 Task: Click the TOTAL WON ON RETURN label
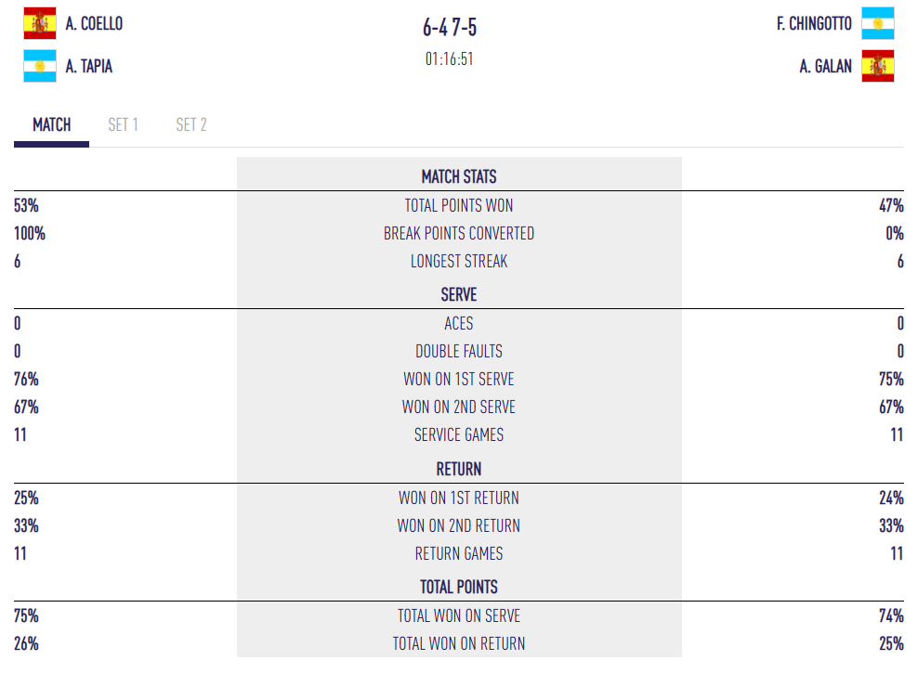click(x=459, y=643)
